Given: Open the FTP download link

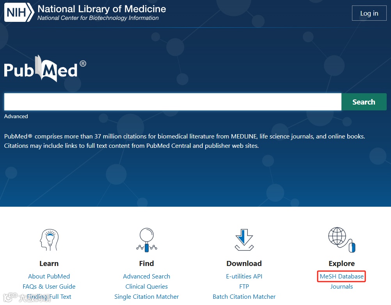Looking at the screenshot, I should 244,287.
